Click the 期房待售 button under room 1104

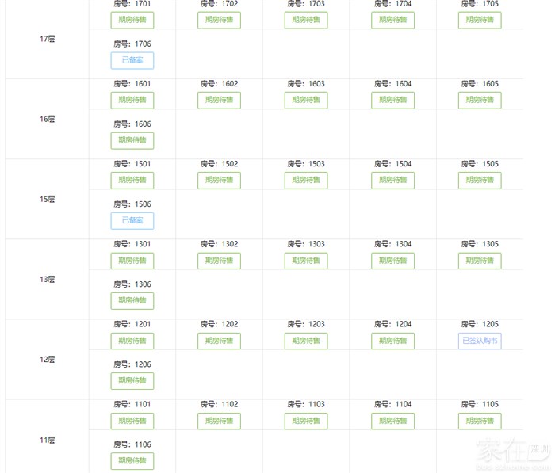(x=392, y=421)
